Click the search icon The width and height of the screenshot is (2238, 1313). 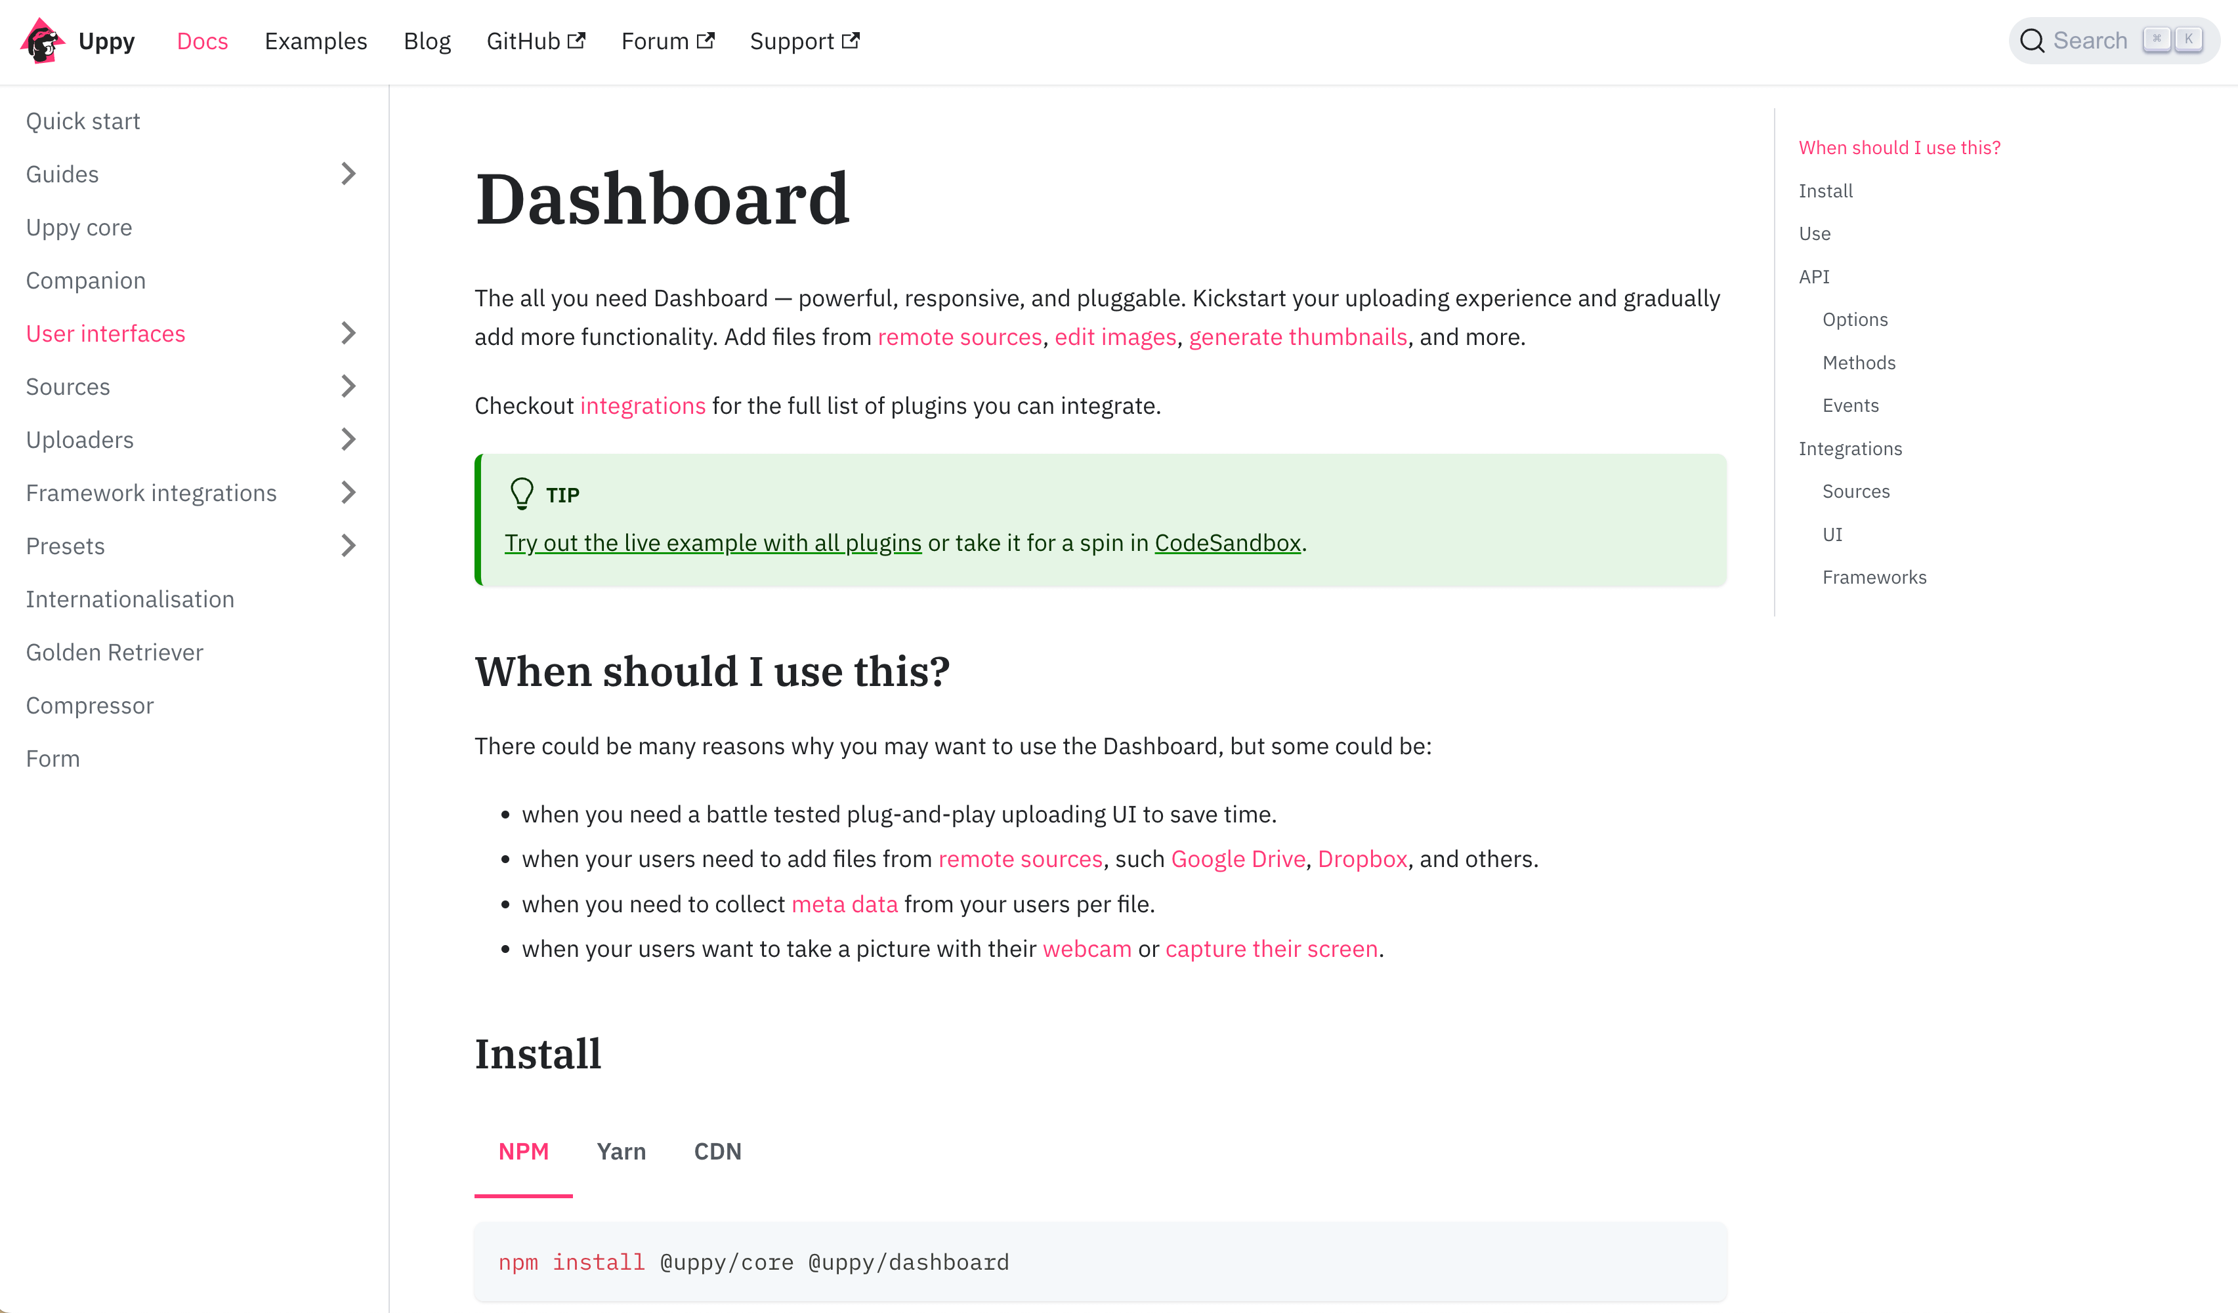pyautogui.click(x=2033, y=41)
